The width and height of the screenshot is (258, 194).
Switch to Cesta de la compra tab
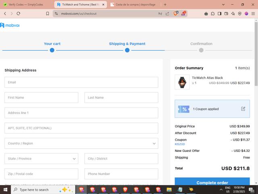(x=133, y=4)
